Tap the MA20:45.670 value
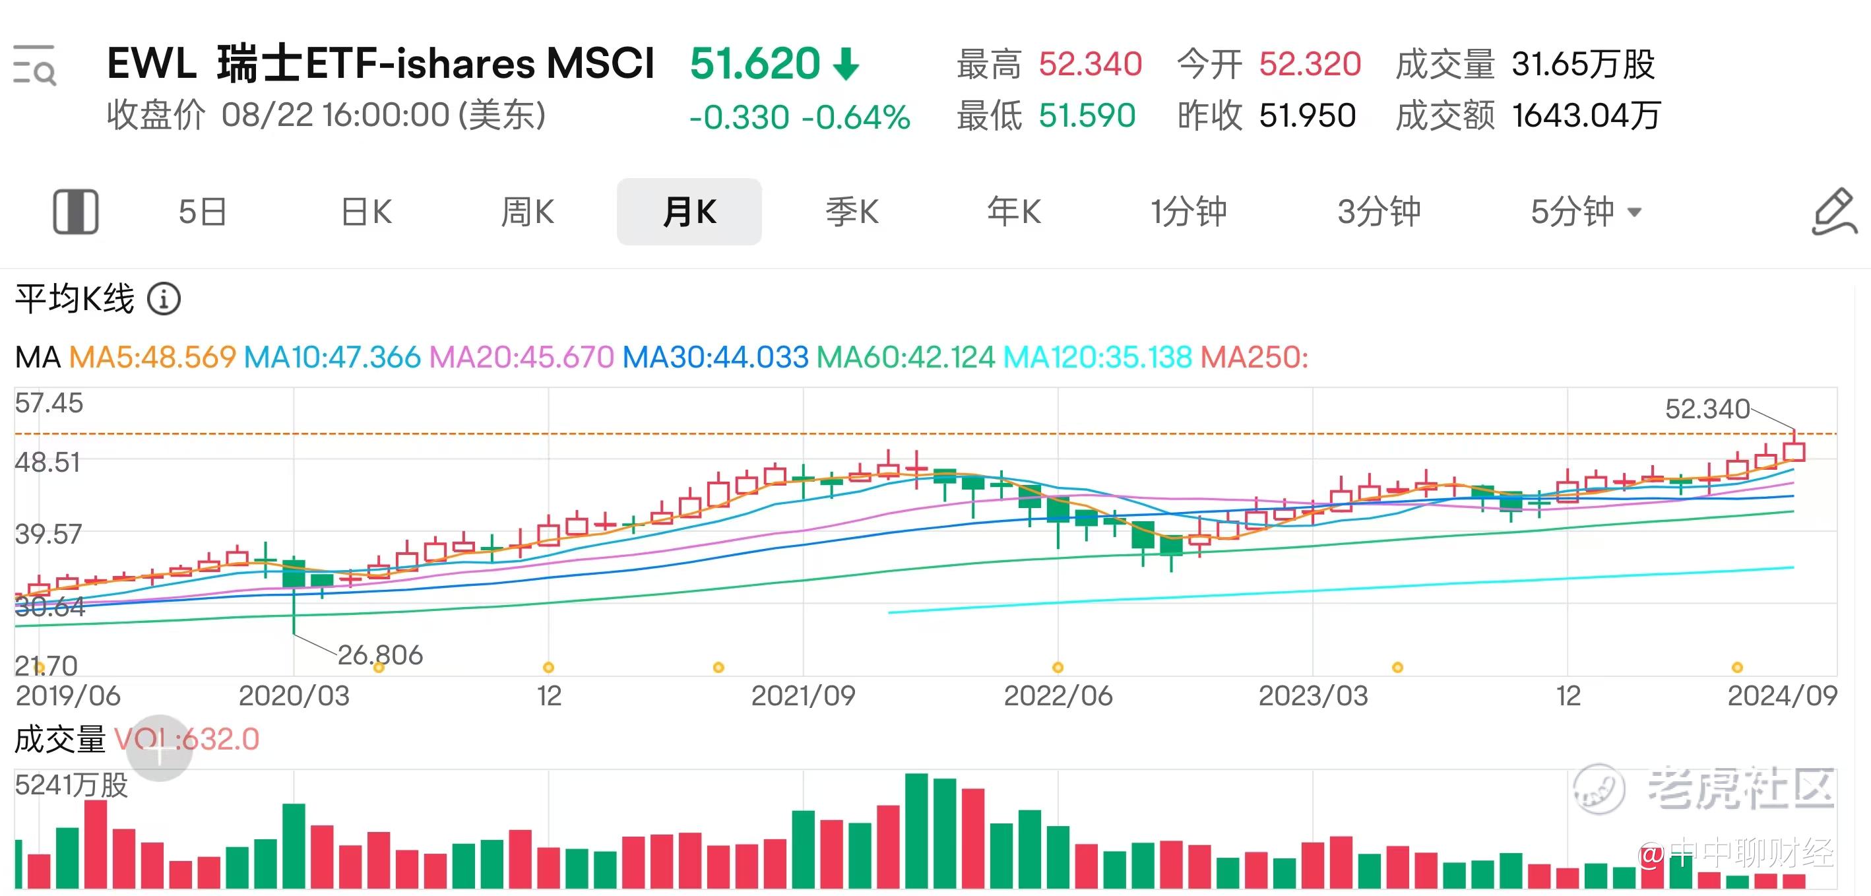 (x=521, y=357)
